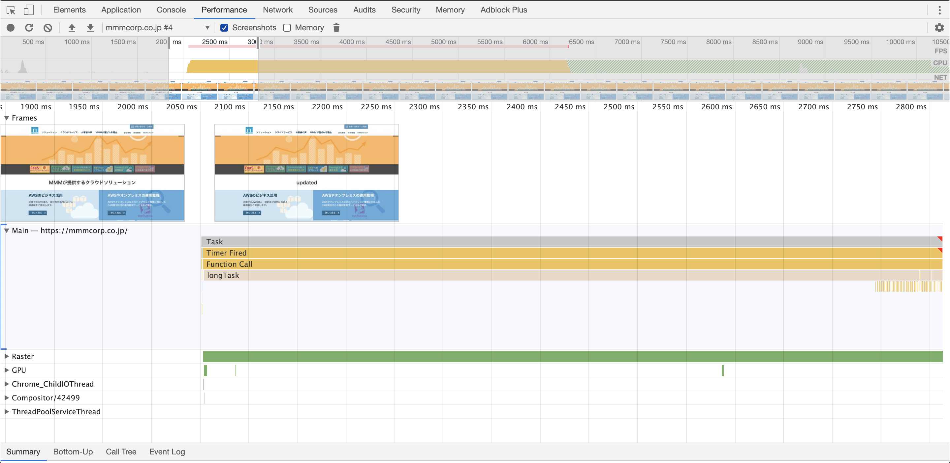950x463 pixels.
Task: Clear all recordings
Action: pyautogui.click(x=47, y=27)
